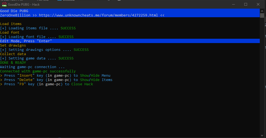Viewport: 266px width, 138px height.
Task: Maximize the GoodDie PUBG window
Action: coord(245,4)
